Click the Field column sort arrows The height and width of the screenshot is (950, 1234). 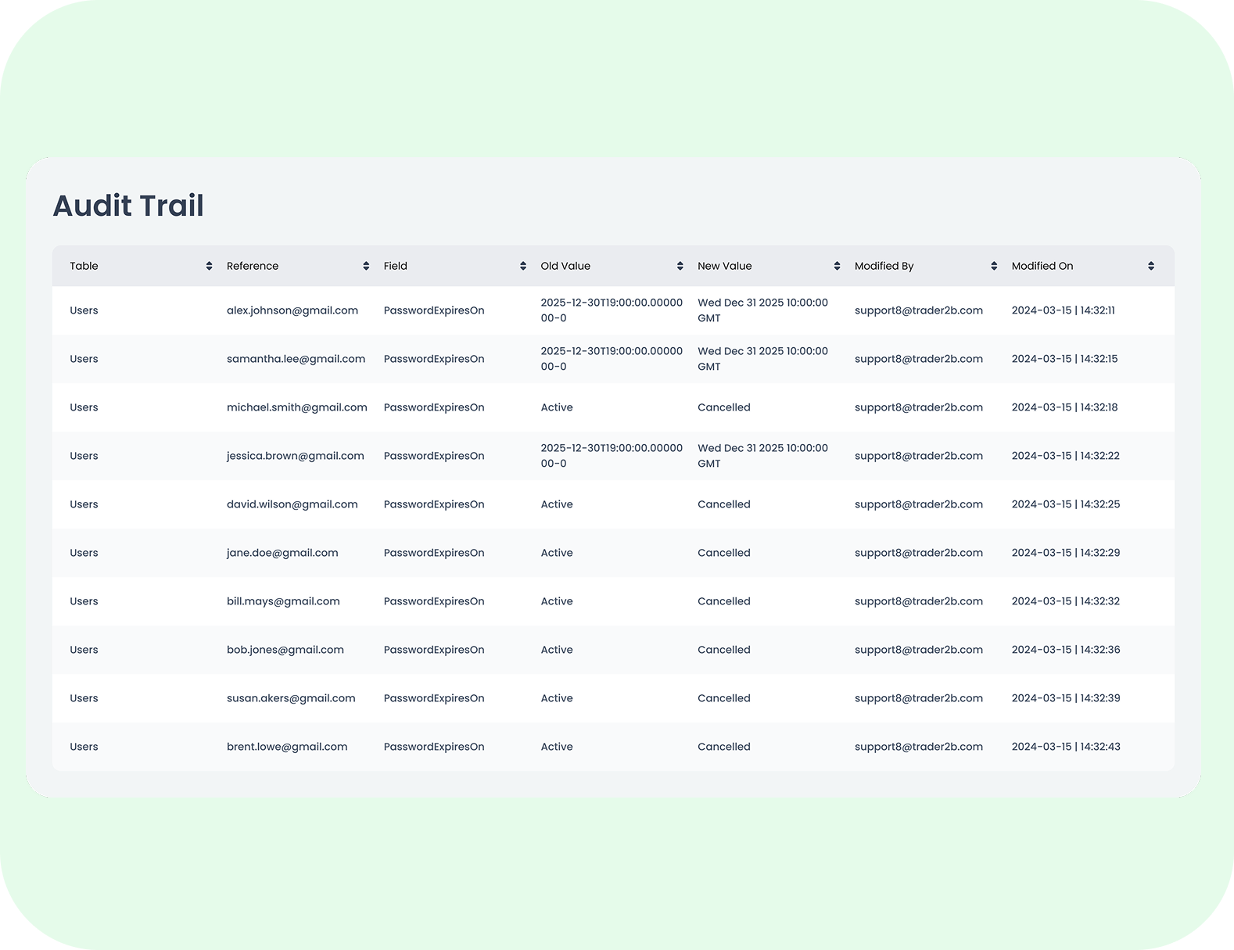(523, 266)
